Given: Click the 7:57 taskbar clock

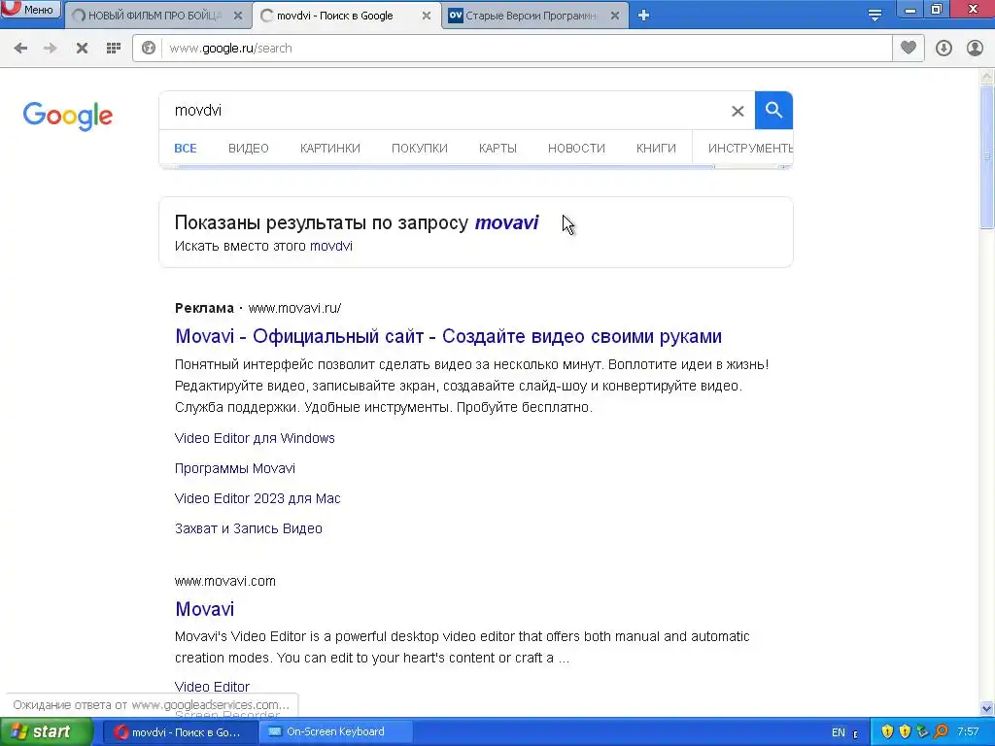Looking at the screenshot, I should (968, 732).
